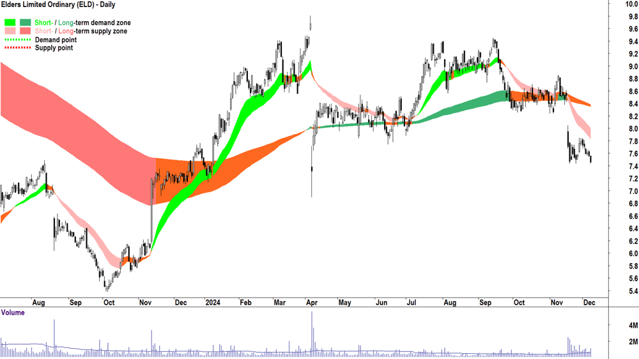Image resolution: width=639 pixels, height=359 pixels.
Task: Click the 8.0 price axis label
Action: point(633,129)
